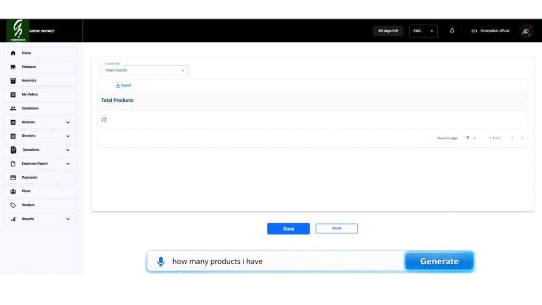Click the notification bell icon
This screenshot has height=305, width=542.
[452, 31]
